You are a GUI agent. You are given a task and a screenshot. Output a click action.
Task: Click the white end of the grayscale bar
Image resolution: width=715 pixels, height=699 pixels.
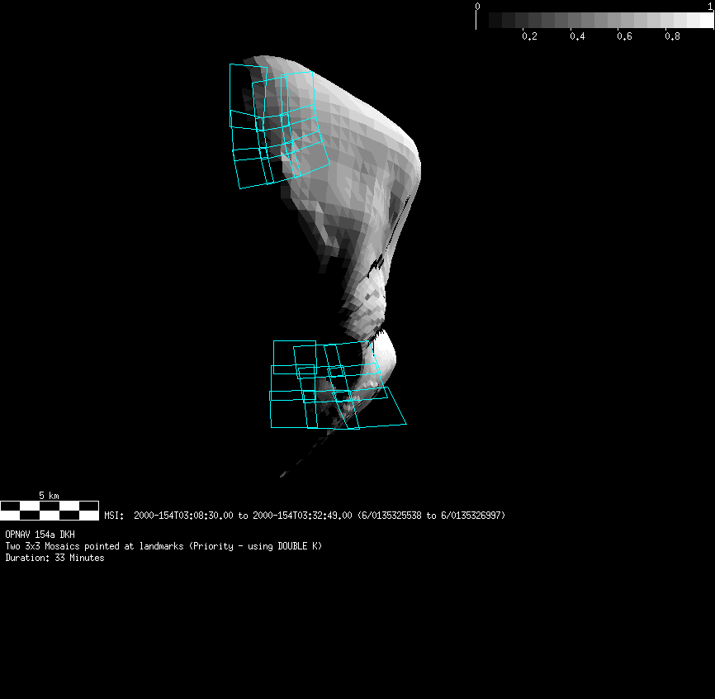706,21
